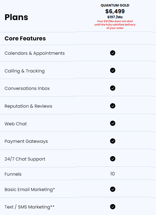The image size is (156, 215).
Task: Click the red delivery disclaimer text
Action: [x=115, y=25]
